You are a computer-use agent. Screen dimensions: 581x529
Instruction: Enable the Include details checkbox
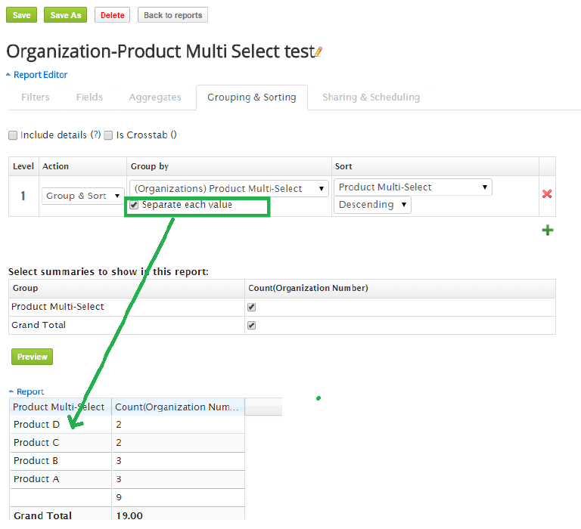pyautogui.click(x=13, y=135)
